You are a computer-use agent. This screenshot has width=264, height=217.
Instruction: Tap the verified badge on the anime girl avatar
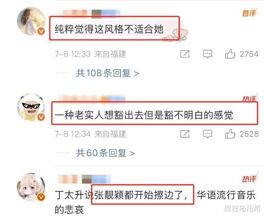click(x=41, y=197)
